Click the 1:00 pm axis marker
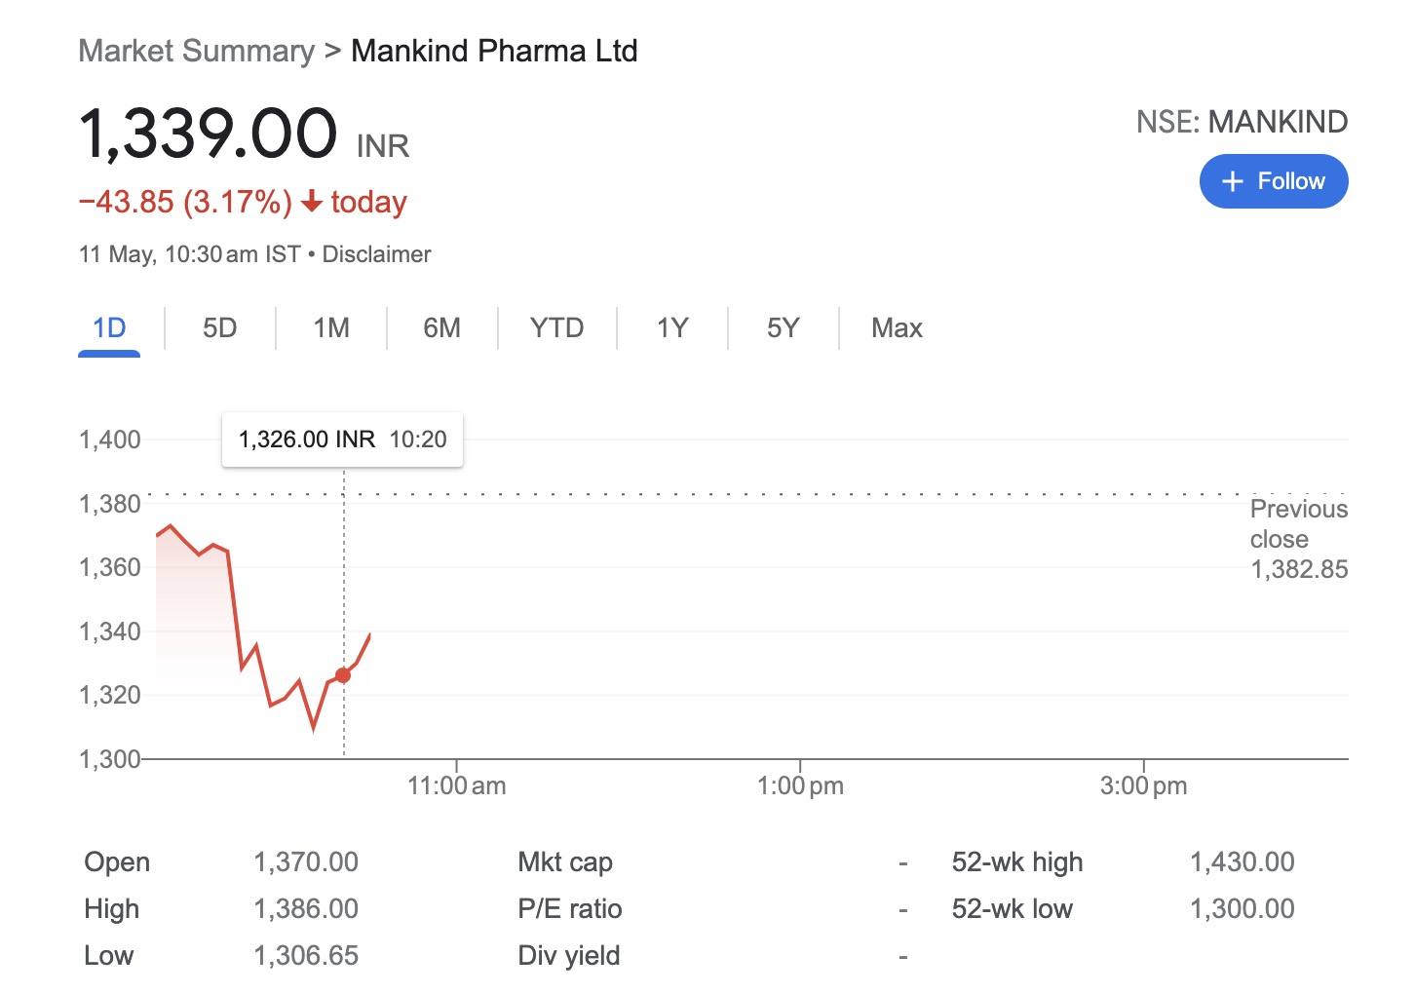 tap(800, 785)
